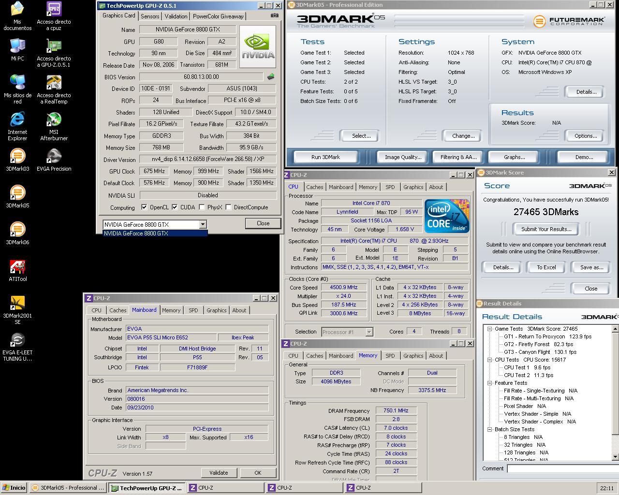Launch ATITool desktop shortcut
619x495 pixels.
[x=17, y=270]
